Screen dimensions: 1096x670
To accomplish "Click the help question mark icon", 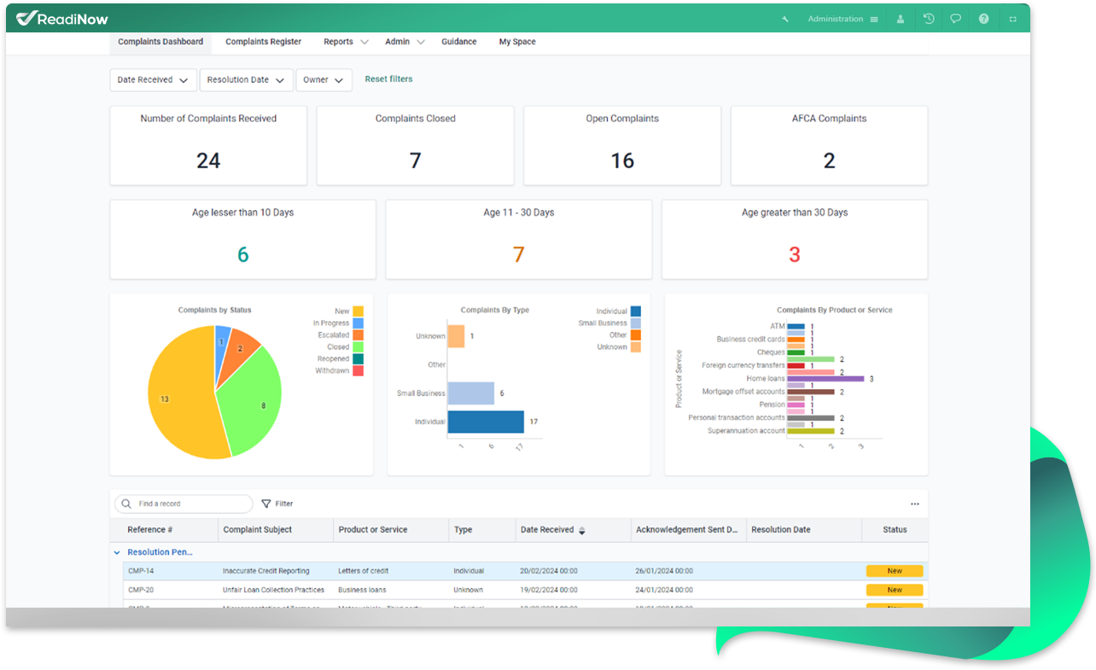I will 983,19.
